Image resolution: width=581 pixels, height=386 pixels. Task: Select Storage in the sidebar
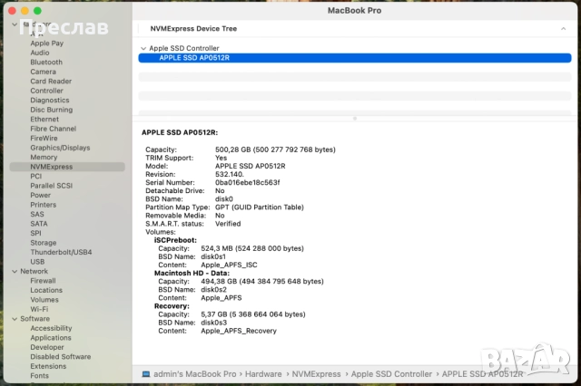point(44,243)
